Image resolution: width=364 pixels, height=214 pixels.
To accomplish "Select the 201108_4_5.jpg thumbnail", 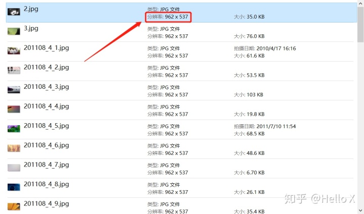I will click(14, 128).
